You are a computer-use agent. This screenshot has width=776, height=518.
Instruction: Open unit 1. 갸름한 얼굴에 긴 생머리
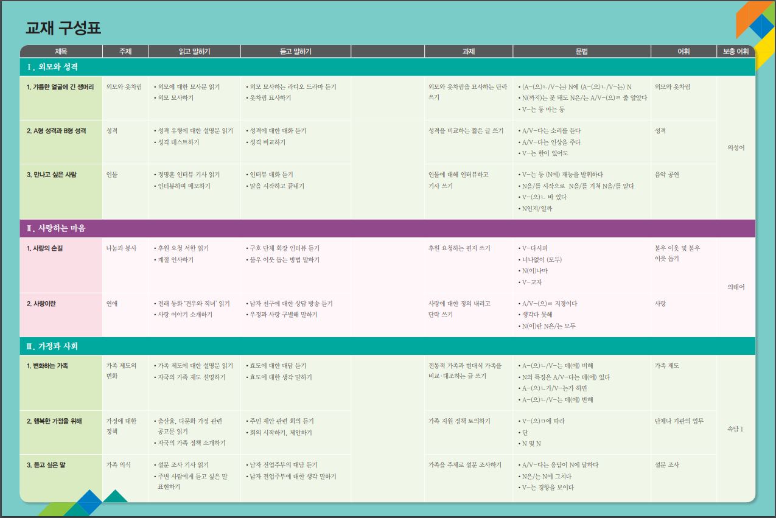point(60,87)
